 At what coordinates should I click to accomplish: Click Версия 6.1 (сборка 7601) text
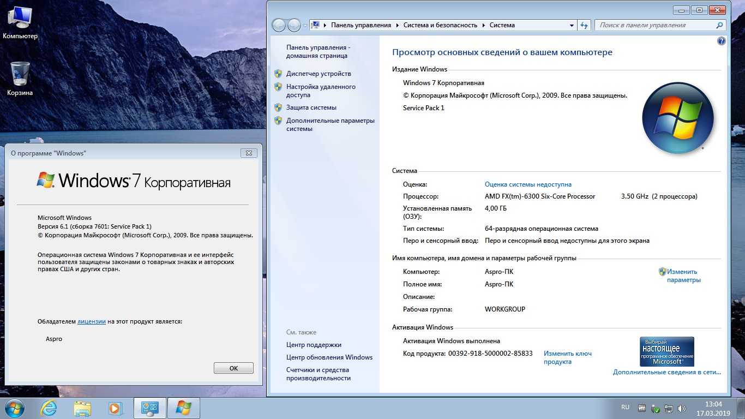(x=94, y=226)
